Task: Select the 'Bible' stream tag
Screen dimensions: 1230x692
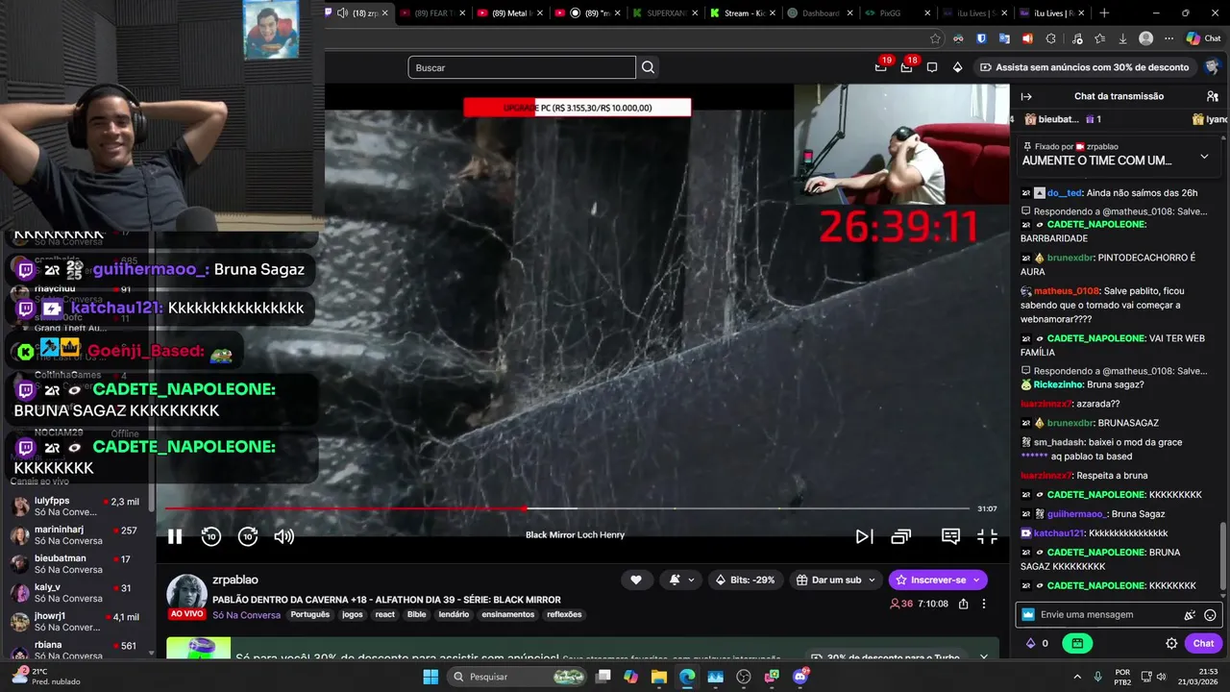Action: click(x=416, y=615)
